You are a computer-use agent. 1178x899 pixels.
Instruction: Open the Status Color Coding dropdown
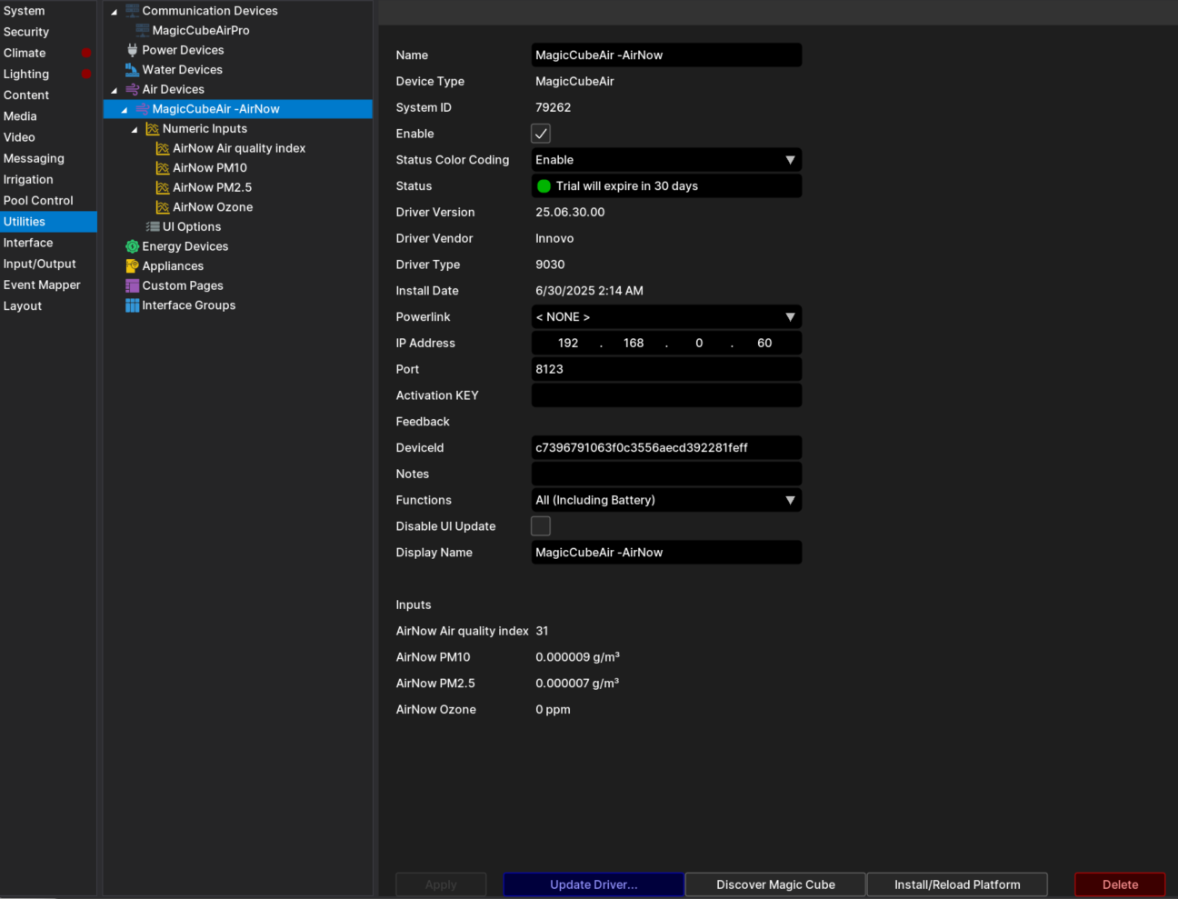pos(666,160)
